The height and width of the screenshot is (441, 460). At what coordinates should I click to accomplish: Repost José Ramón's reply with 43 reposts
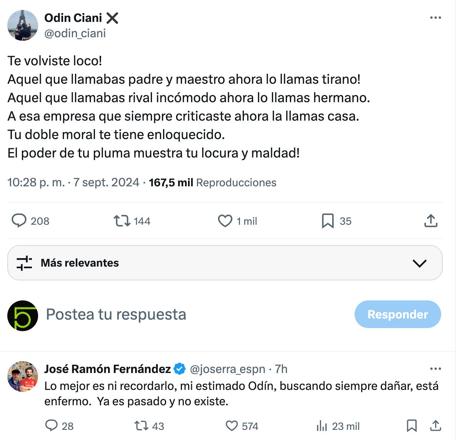click(x=140, y=426)
